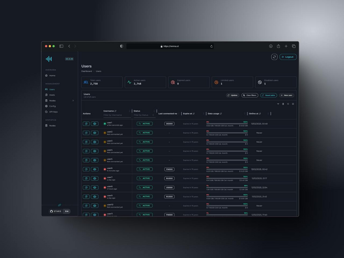Click the refresh icon beside Logout
This screenshot has width=344, height=258.
coord(274,57)
